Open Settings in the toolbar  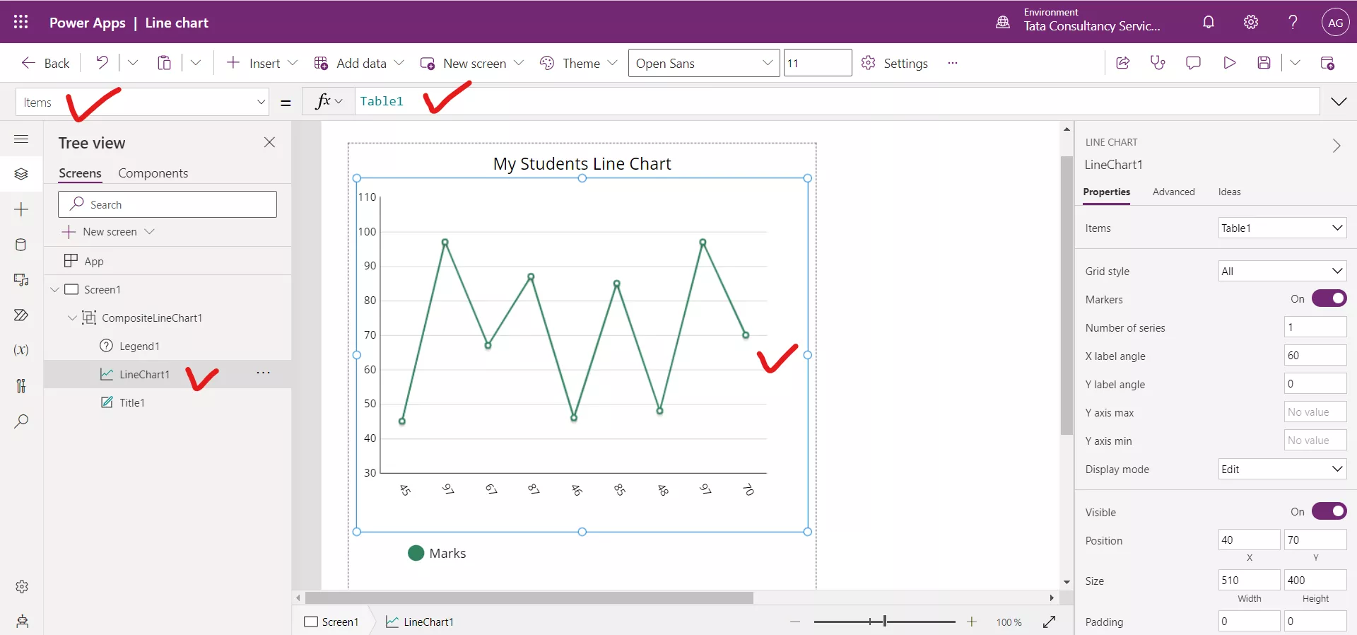click(895, 63)
